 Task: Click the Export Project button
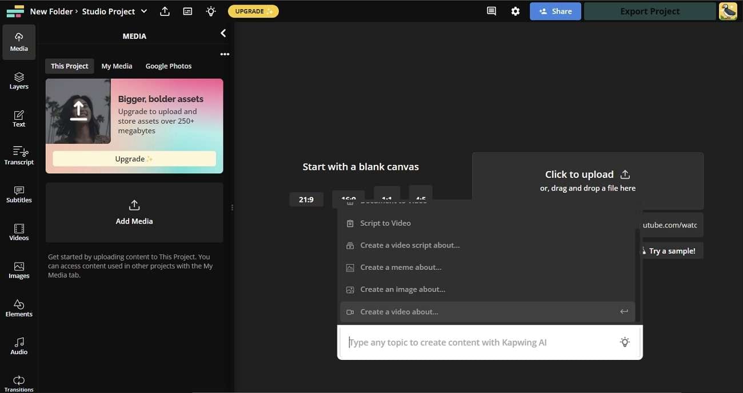coord(650,11)
